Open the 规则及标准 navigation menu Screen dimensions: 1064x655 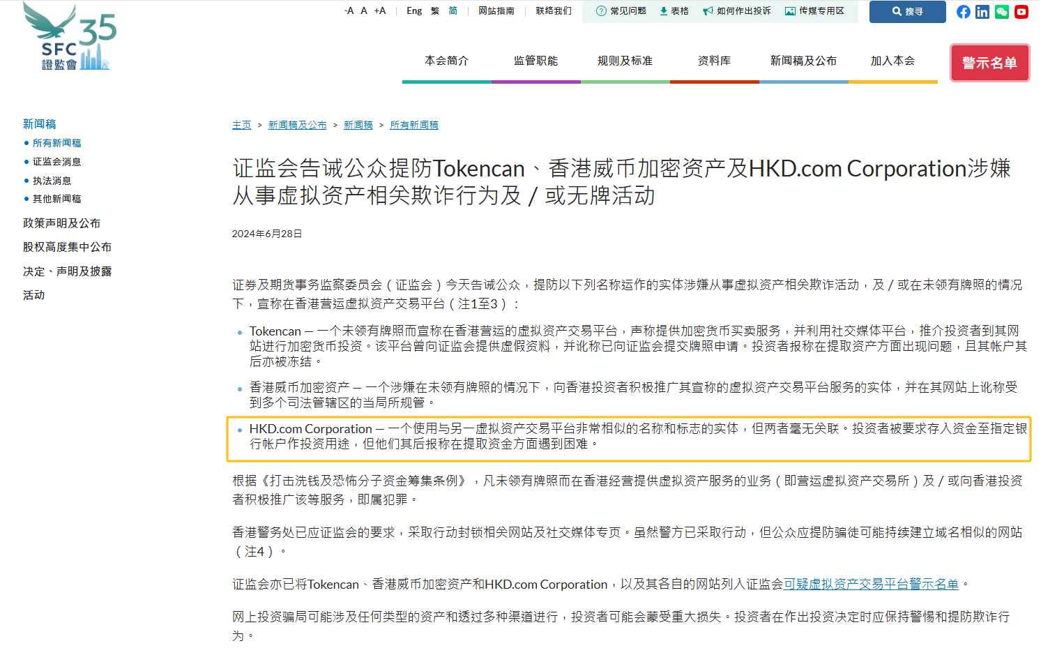pos(625,61)
